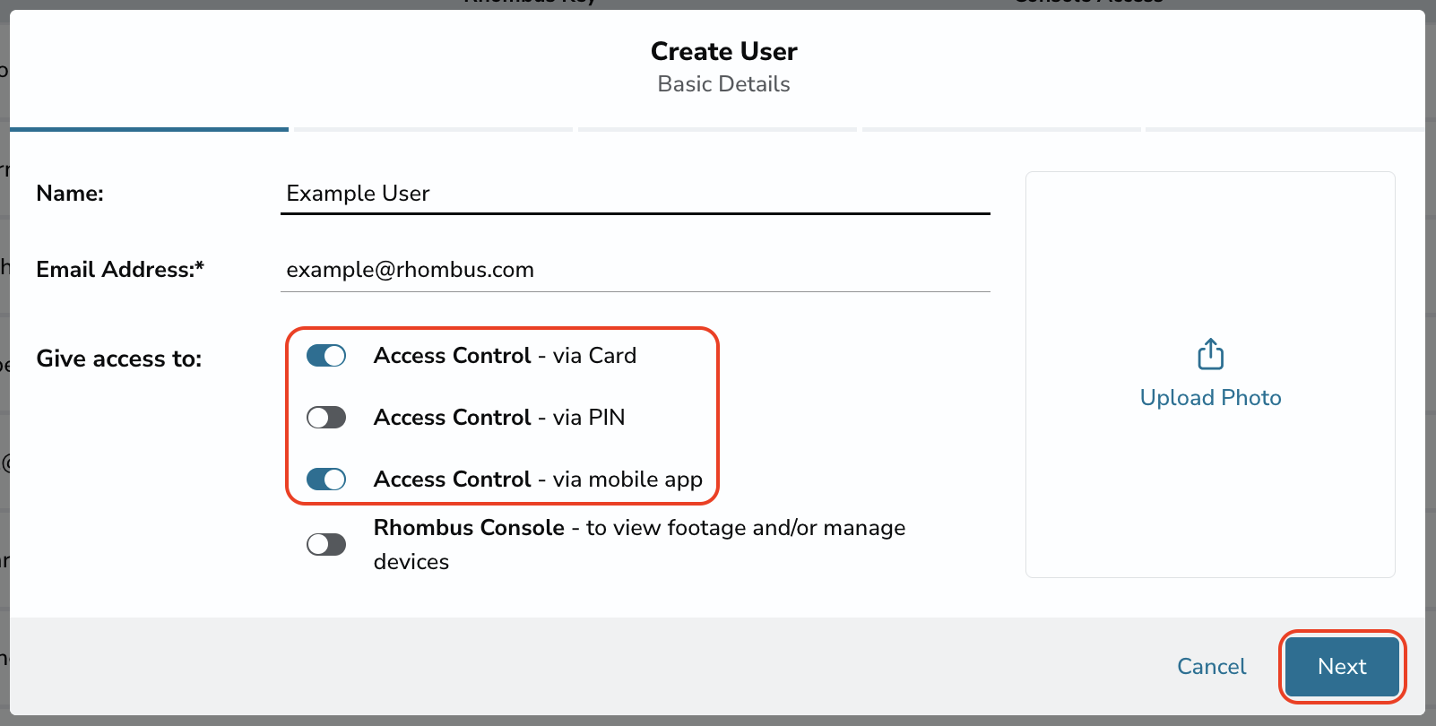The height and width of the screenshot is (726, 1436).
Task: Select the first highlighted progress step bar
Action: [149, 129]
